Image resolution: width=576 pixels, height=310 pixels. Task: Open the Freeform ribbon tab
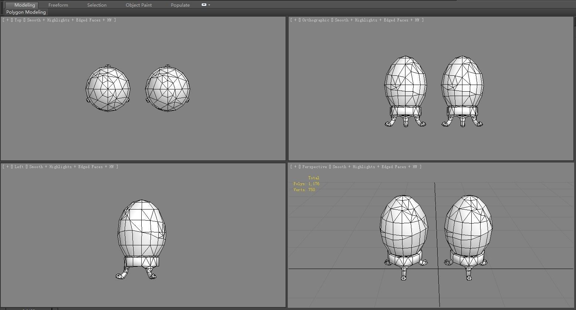(58, 5)
